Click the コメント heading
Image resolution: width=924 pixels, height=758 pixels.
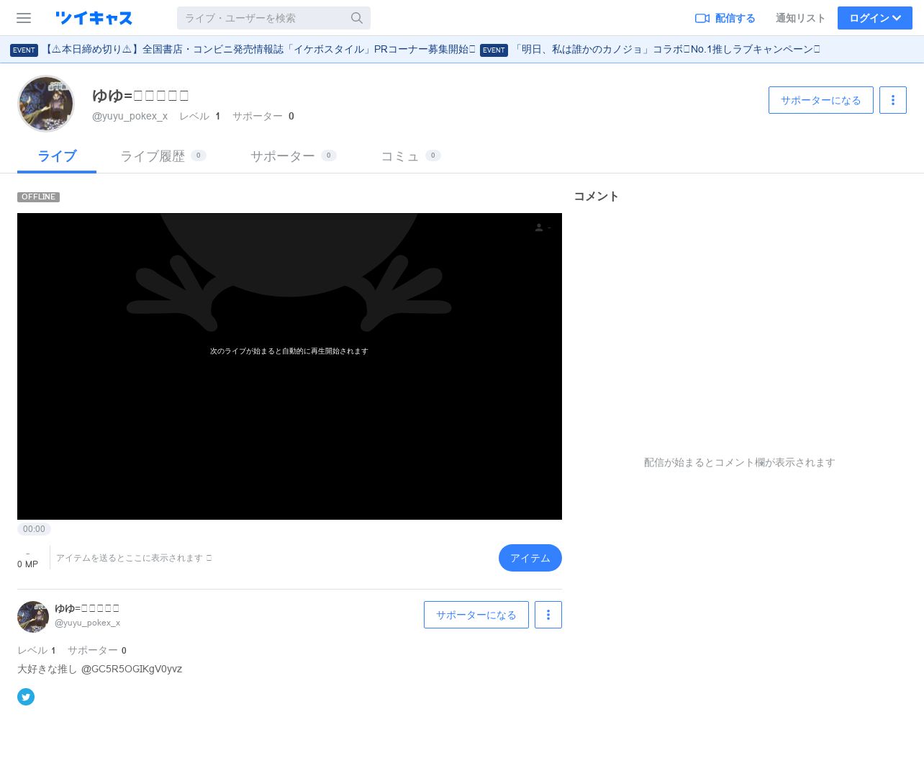[596, 197]
